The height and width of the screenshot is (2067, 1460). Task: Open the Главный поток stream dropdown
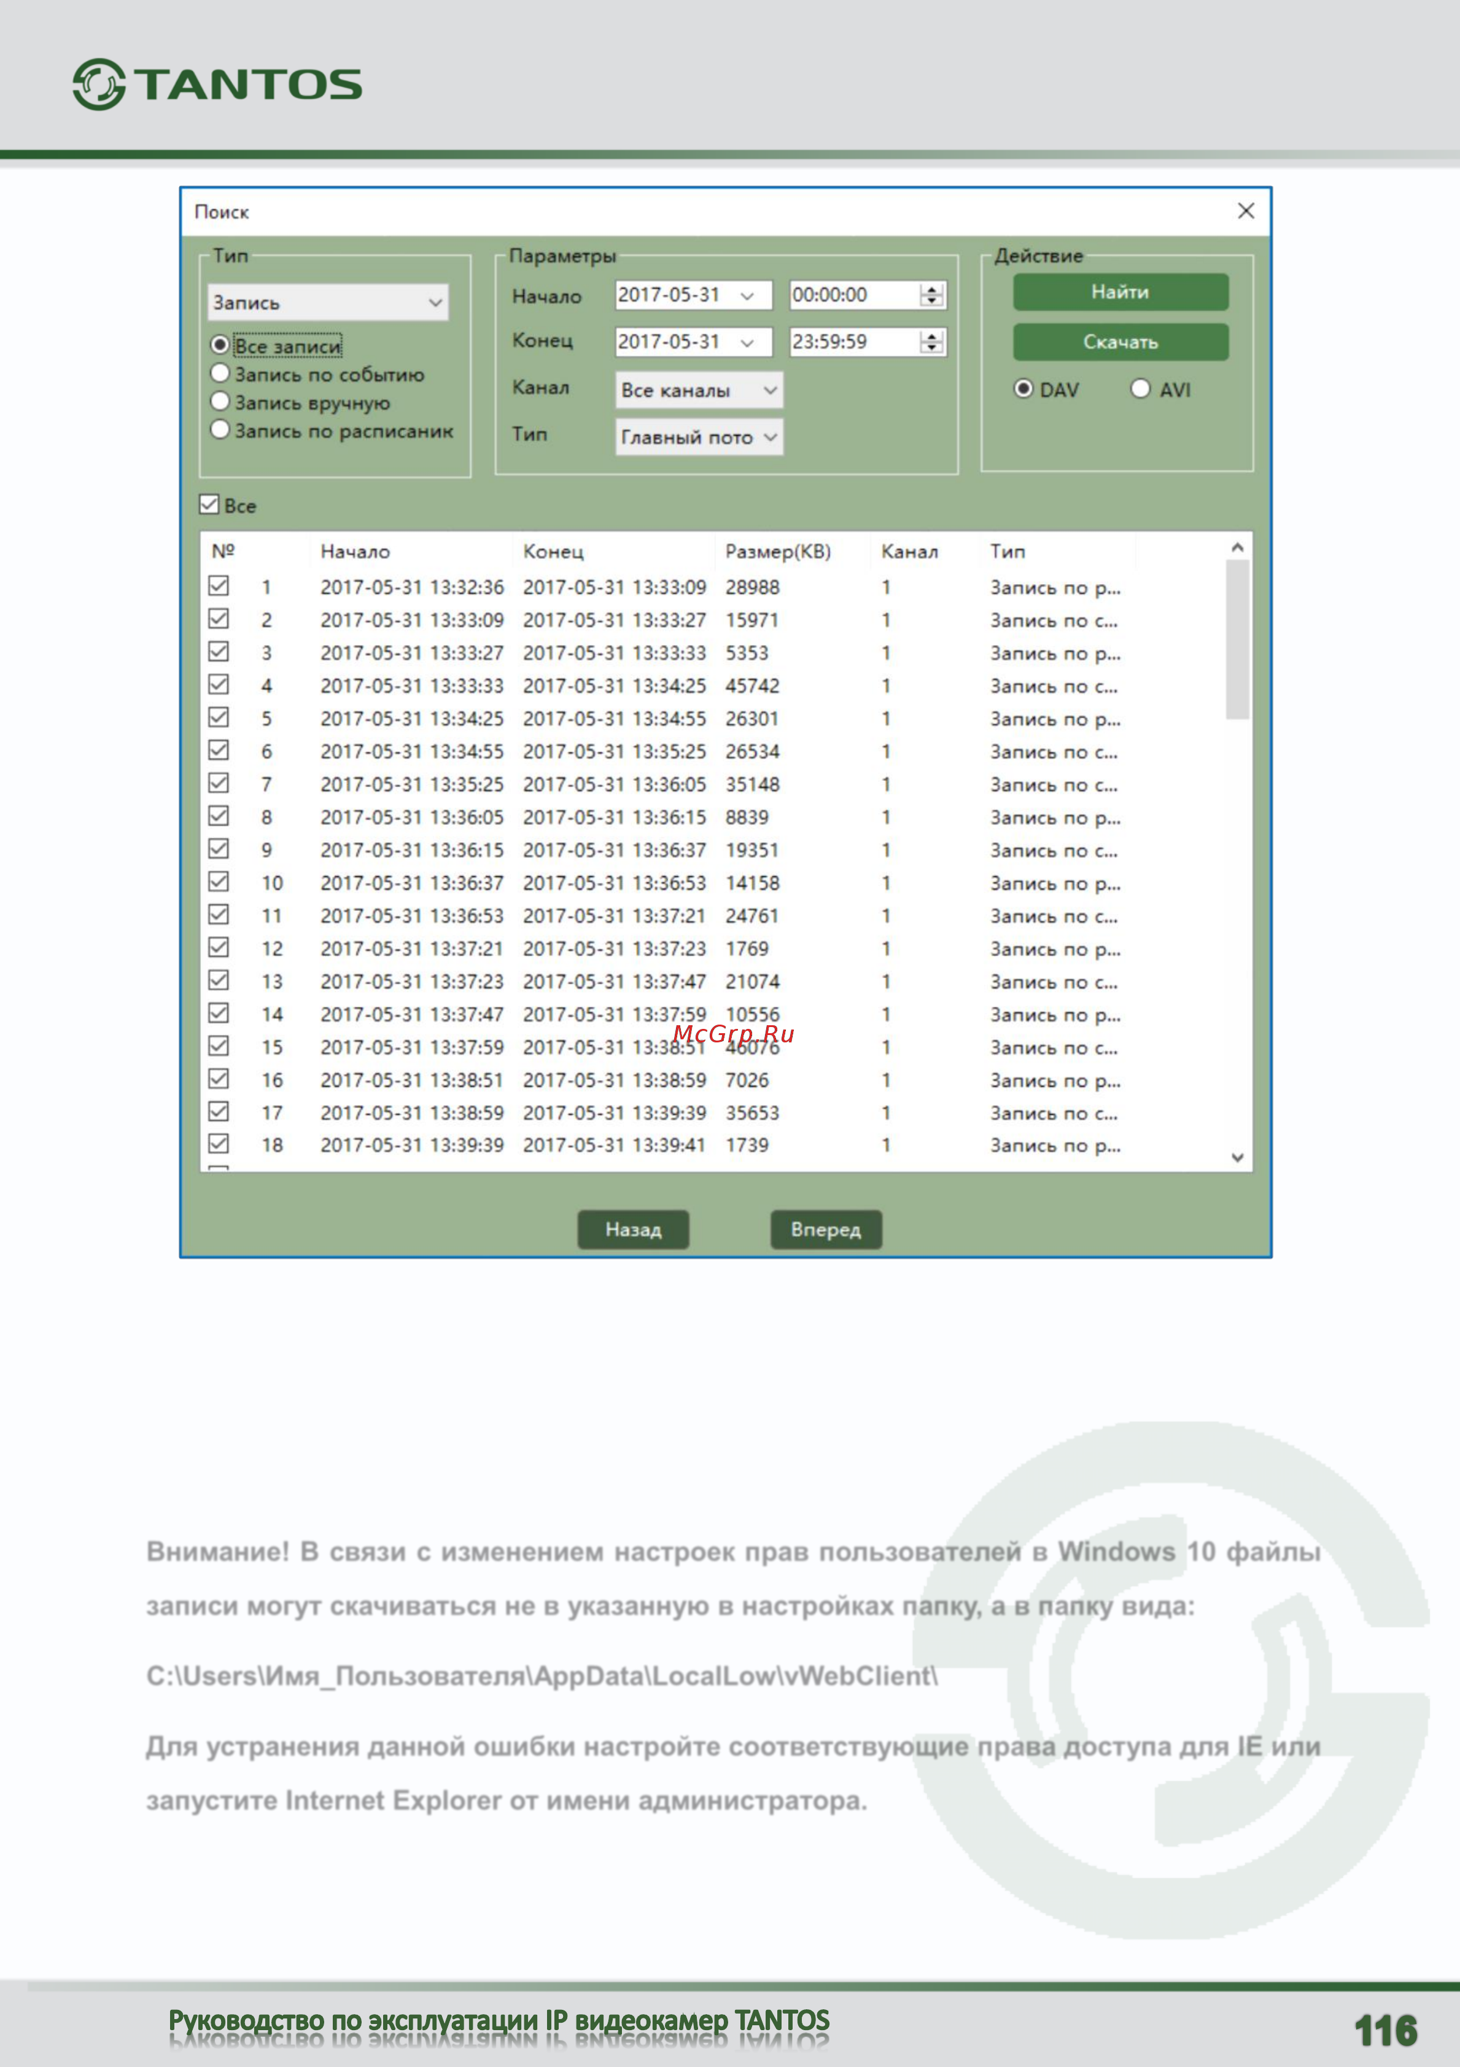(699, 437)
